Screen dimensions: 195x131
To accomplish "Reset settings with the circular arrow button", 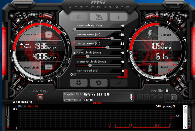I will tap(99, 83).
